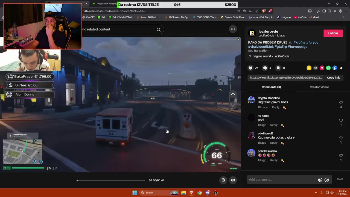The height and width of the screenshot is (197, 350).
Task: Repost video using yellow repost icon
Action: pyautogui.click(x=309, y=68)
